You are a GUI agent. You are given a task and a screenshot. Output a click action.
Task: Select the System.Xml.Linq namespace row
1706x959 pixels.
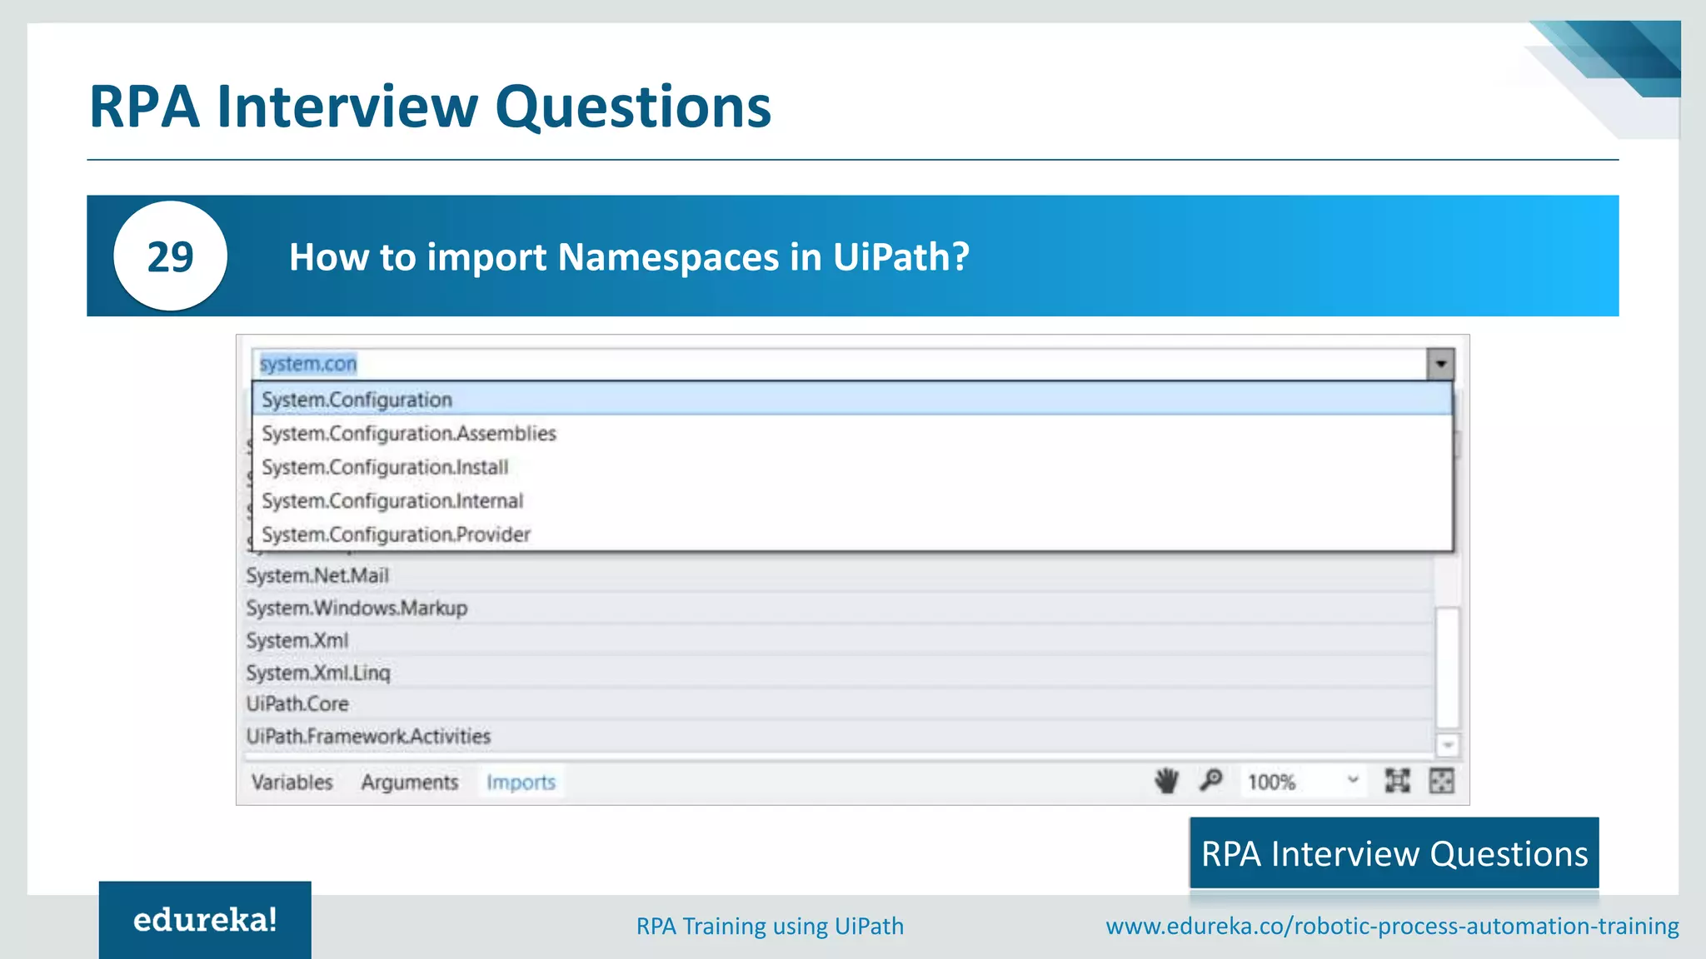tap(838, 672)
